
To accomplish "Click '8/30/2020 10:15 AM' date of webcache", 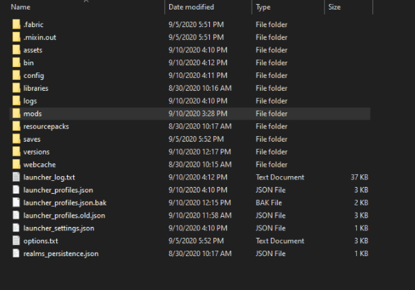I will point(200,165).
